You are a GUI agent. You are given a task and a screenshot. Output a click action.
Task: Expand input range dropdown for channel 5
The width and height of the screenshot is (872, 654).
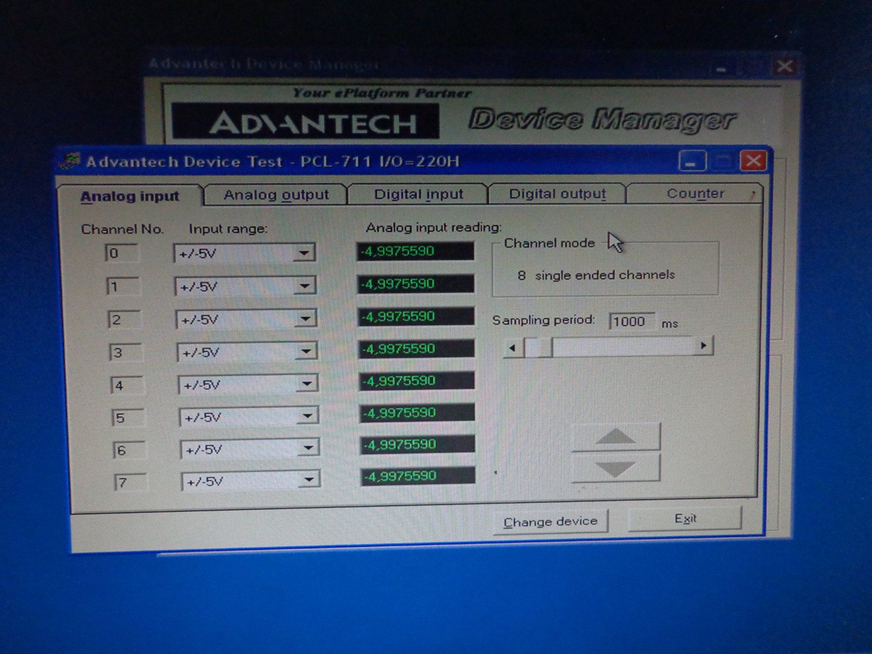tap(308, 416)
